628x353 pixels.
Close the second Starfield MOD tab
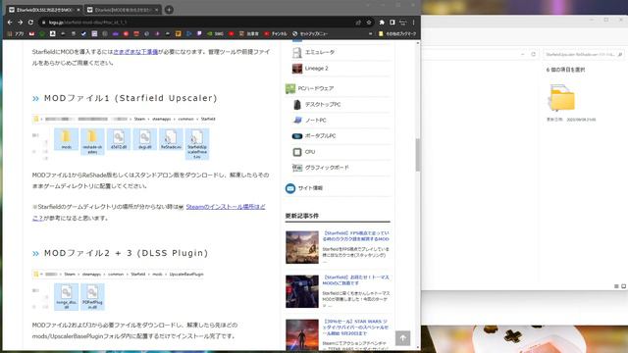pos(157,10)
